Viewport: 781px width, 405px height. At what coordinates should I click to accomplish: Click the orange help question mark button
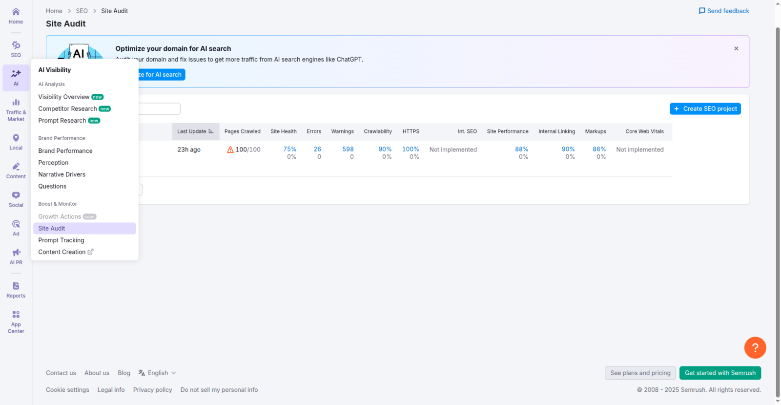(755, 348)
